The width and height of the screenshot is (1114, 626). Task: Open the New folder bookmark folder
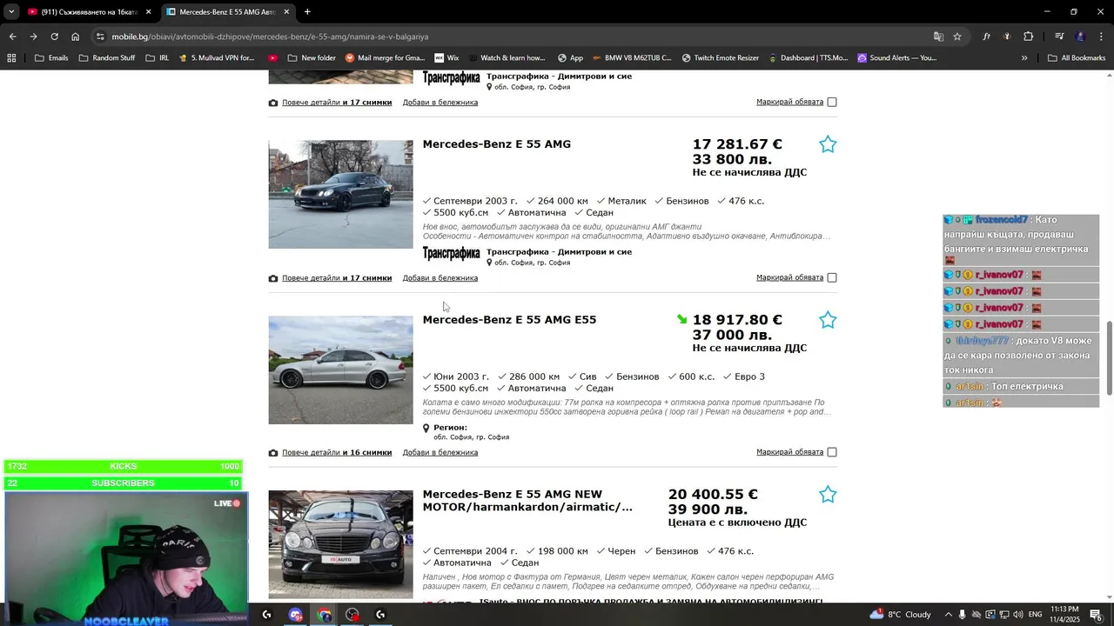point(311,58)
